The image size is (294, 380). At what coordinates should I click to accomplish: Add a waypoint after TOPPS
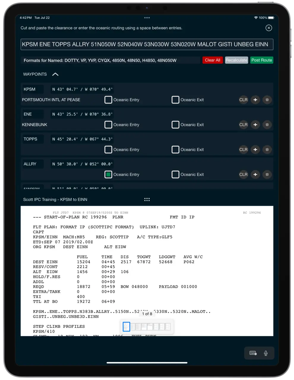255,150
